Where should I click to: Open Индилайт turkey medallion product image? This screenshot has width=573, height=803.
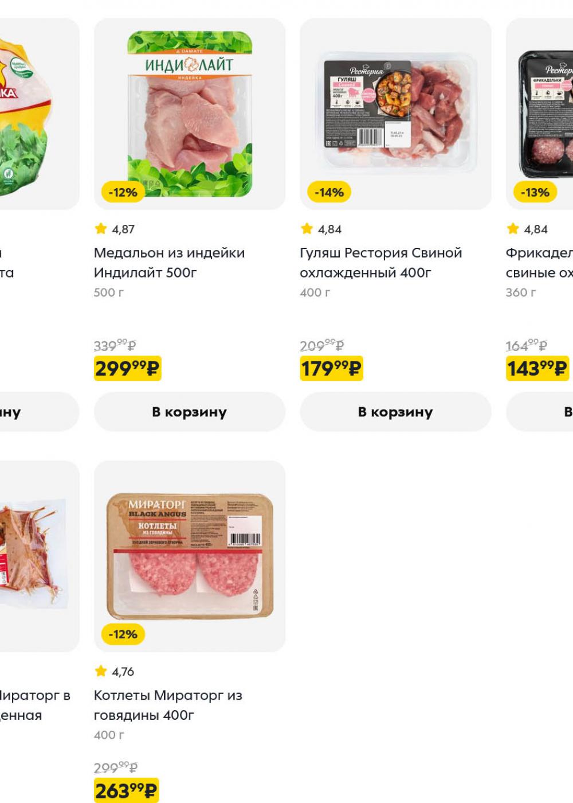pyautogui.click(x=189, y=114)
